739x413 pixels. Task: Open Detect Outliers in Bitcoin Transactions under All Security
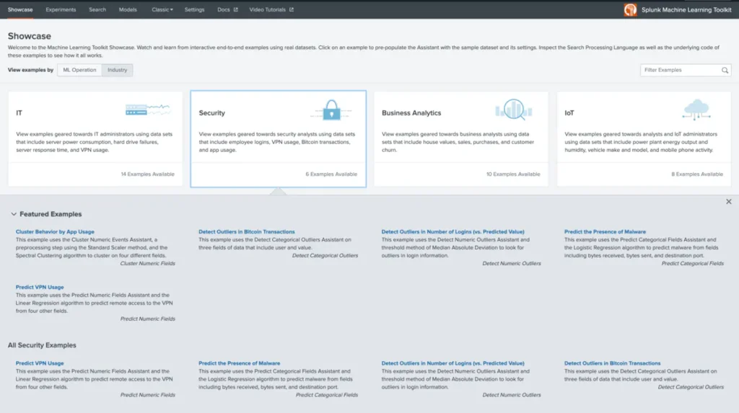[612, 363]
